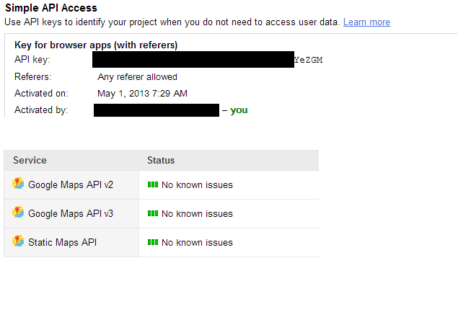This screenshot has height=312, width=458.
Task: Click green status bars for Static Maps API
Action: point(152,243)
